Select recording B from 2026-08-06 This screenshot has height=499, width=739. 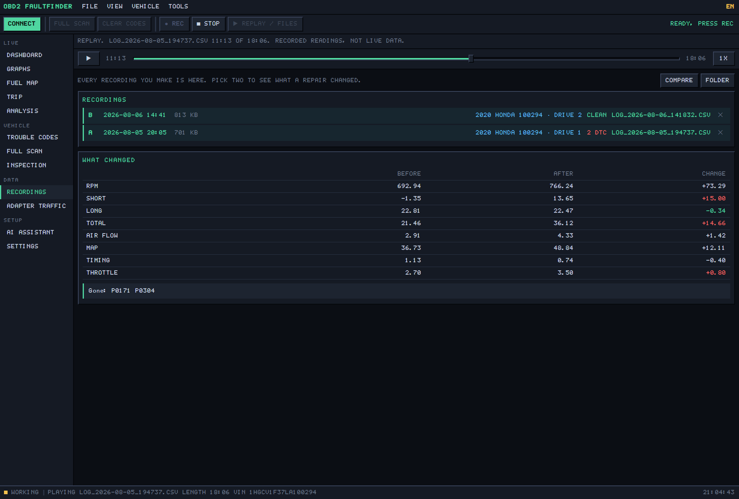pyautogui.click(x=406, y=115)
